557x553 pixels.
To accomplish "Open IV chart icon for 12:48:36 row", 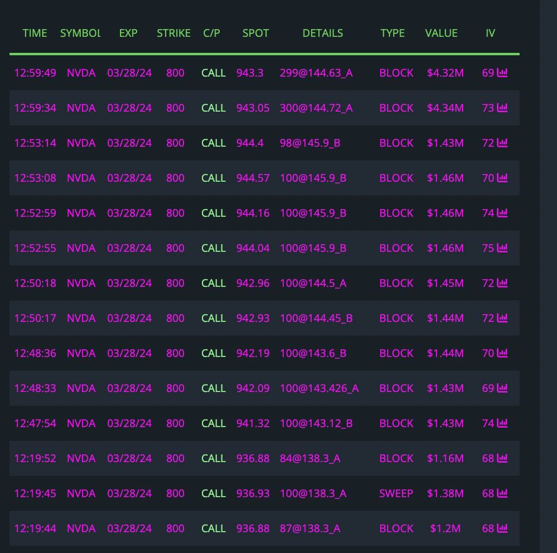I will pyautogui.click(x=502, y=353).
